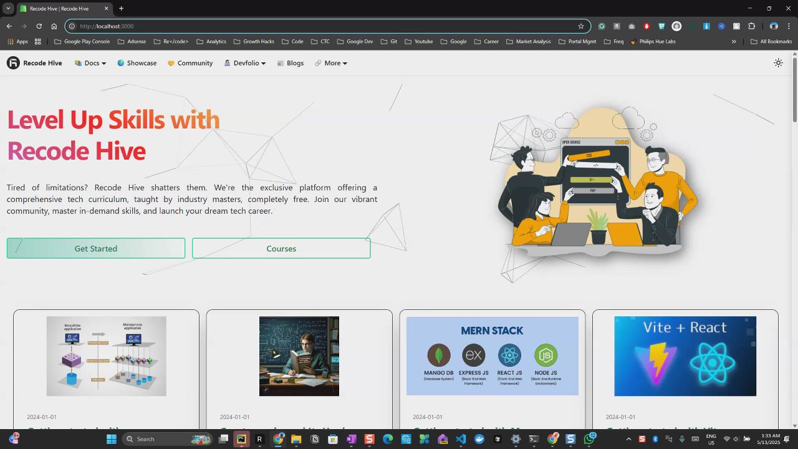Go back with the browser back arrow
Screen dimensions: 798x449
[x=9, y=26]
